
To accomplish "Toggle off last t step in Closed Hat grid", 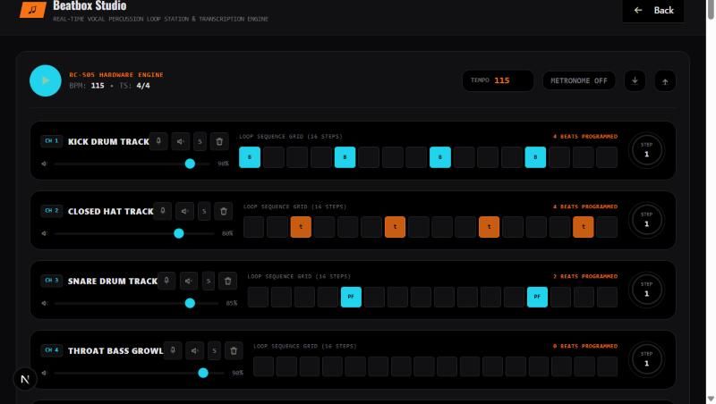I will (x=584, y=227).
